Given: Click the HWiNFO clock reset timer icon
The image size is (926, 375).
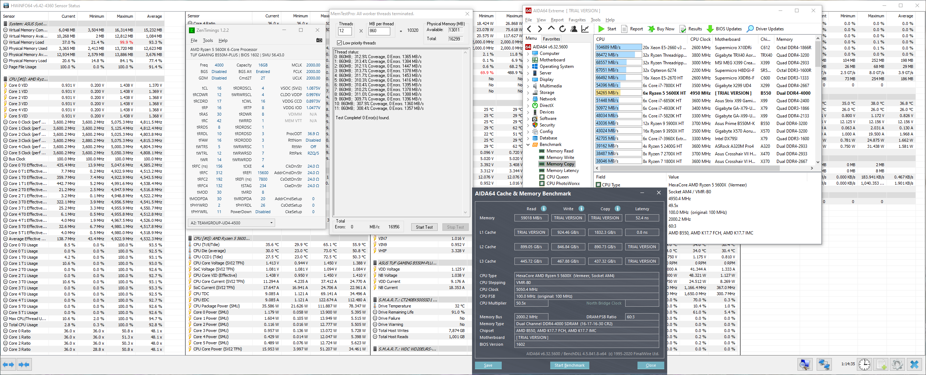Looking at the screenshot, I should click(864, 364).
